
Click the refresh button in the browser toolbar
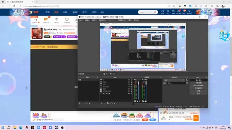coord(14,6)
